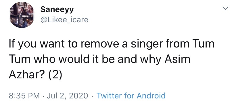Visit the @Likee_icare handle
238x103 pixels.
64,20
